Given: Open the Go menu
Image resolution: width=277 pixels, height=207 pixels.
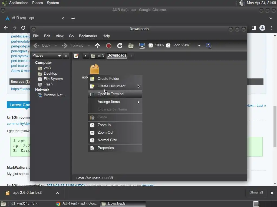Looking at the screenshot, I should tap(71, 36).
